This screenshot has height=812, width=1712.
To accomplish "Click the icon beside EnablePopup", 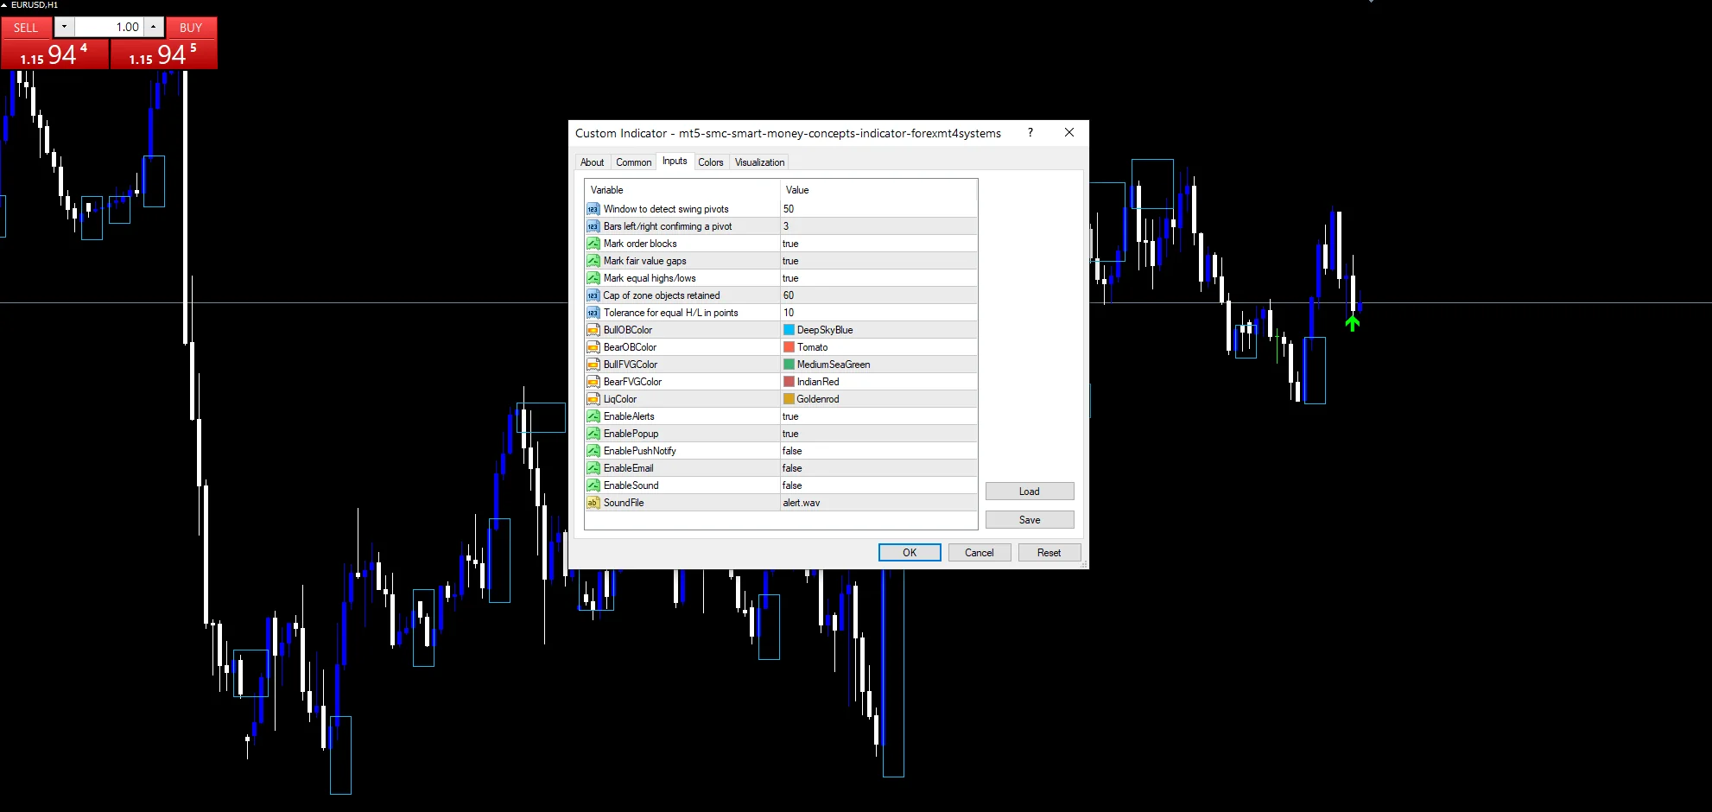I will click(x=593, y=434).
